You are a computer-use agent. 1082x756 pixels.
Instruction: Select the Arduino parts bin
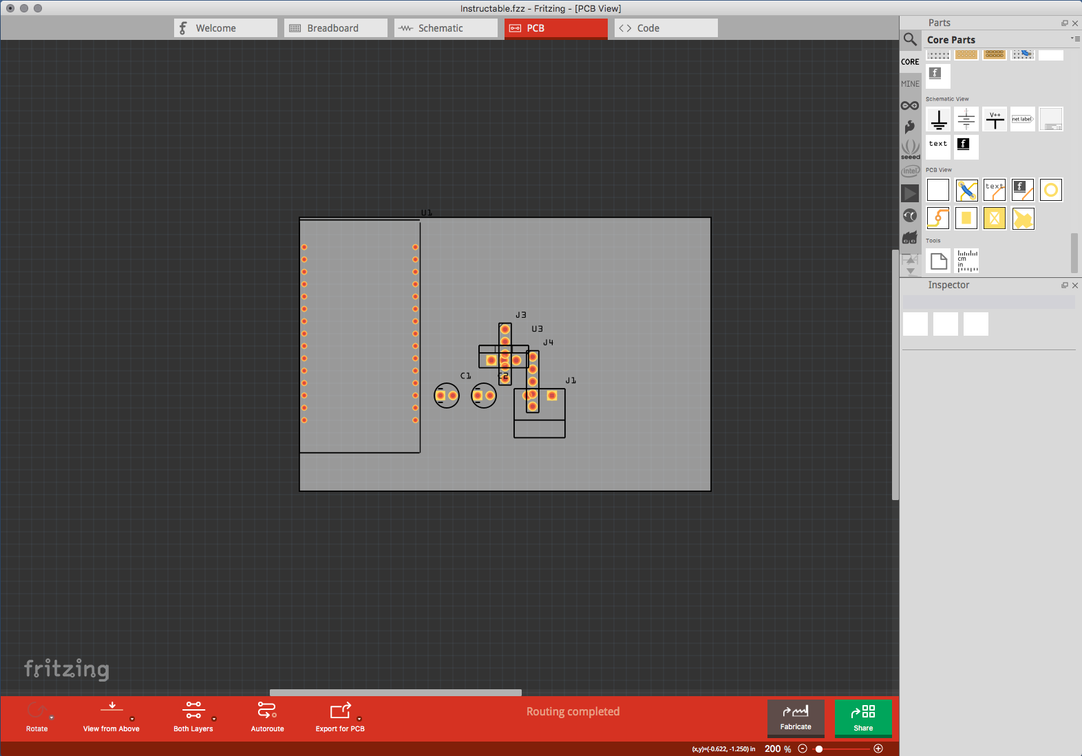point(910,105)
